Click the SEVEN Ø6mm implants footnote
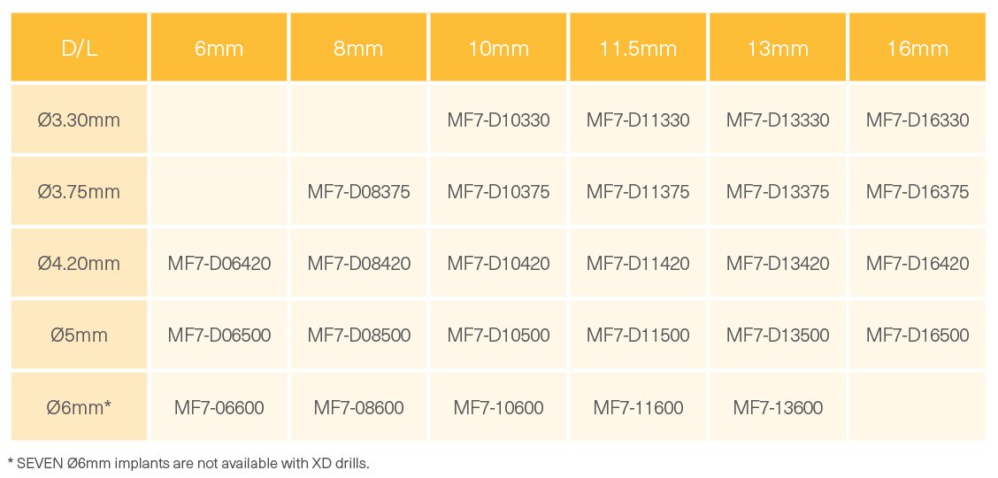The image size is (998, 478). click(x=188, y=463)
